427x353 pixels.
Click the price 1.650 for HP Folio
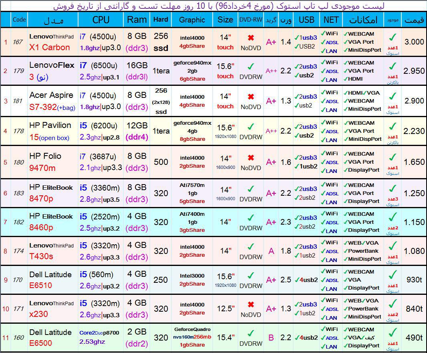[414, 162]
